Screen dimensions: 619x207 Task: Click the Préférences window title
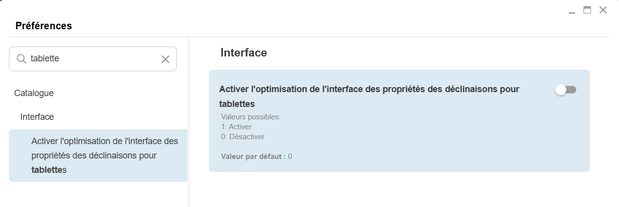pos(44,26)
